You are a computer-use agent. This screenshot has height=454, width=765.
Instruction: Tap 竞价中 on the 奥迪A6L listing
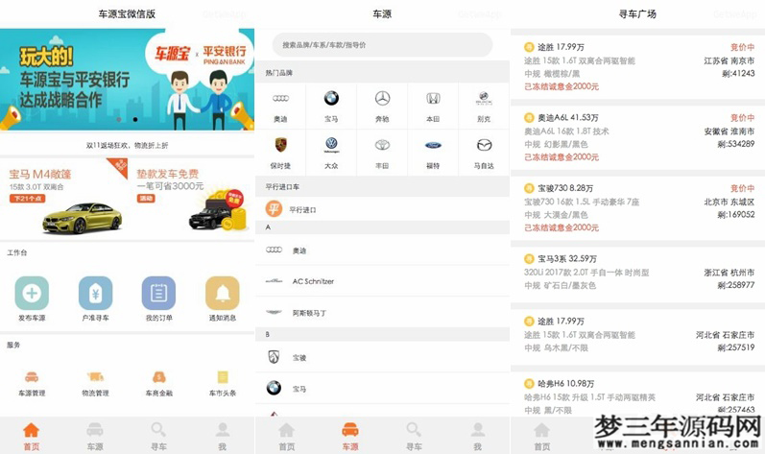pyautogui.click(x=742, y=117)
